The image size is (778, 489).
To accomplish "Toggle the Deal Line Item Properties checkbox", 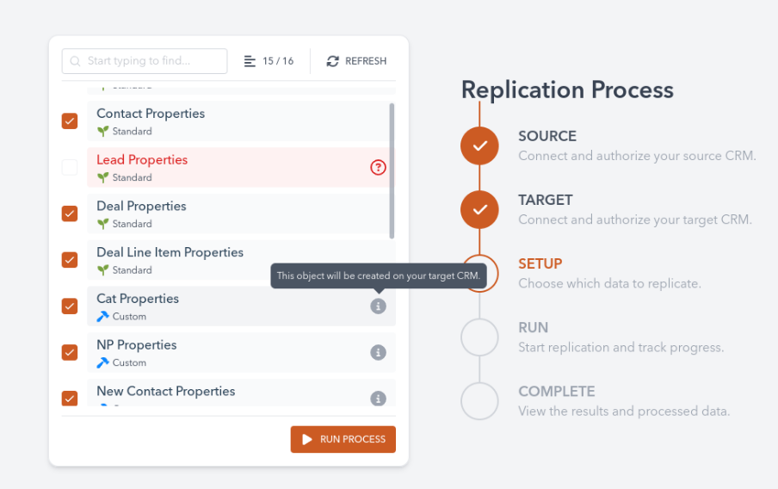I will (x=70, y=260).
